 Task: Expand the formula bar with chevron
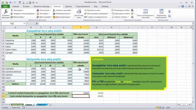coord(193,24)
